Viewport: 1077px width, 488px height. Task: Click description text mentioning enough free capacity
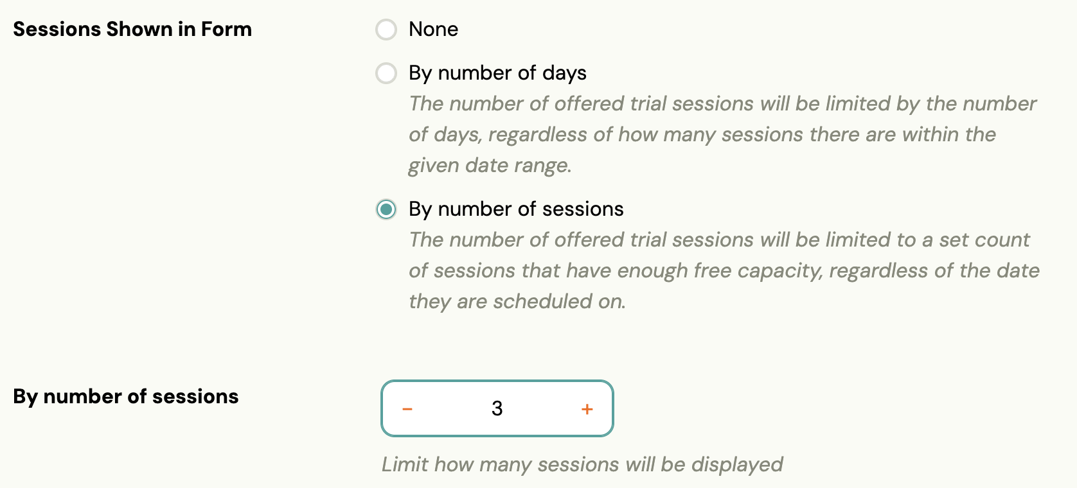[x=724, y=271]
